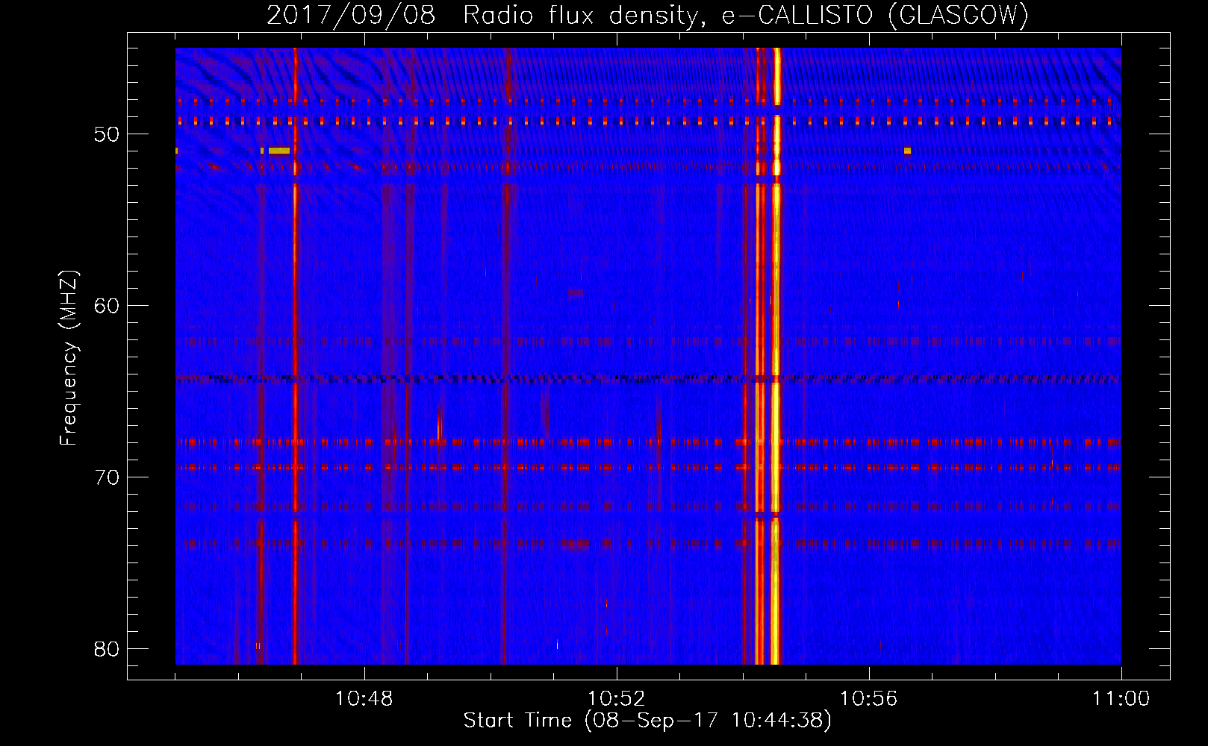Click the x-axis time label '11:00'
Screen dimensions: 1208x746
click(x=1121, y=699)
